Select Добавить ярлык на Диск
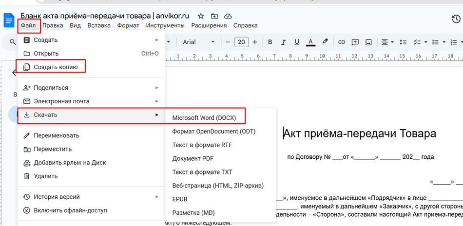The image size is (463, 226). 92,163
